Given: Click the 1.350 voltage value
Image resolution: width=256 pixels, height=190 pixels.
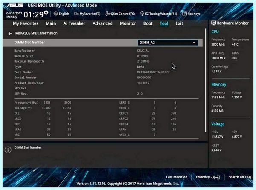Looking at the screenshot, I should point(67,108).
